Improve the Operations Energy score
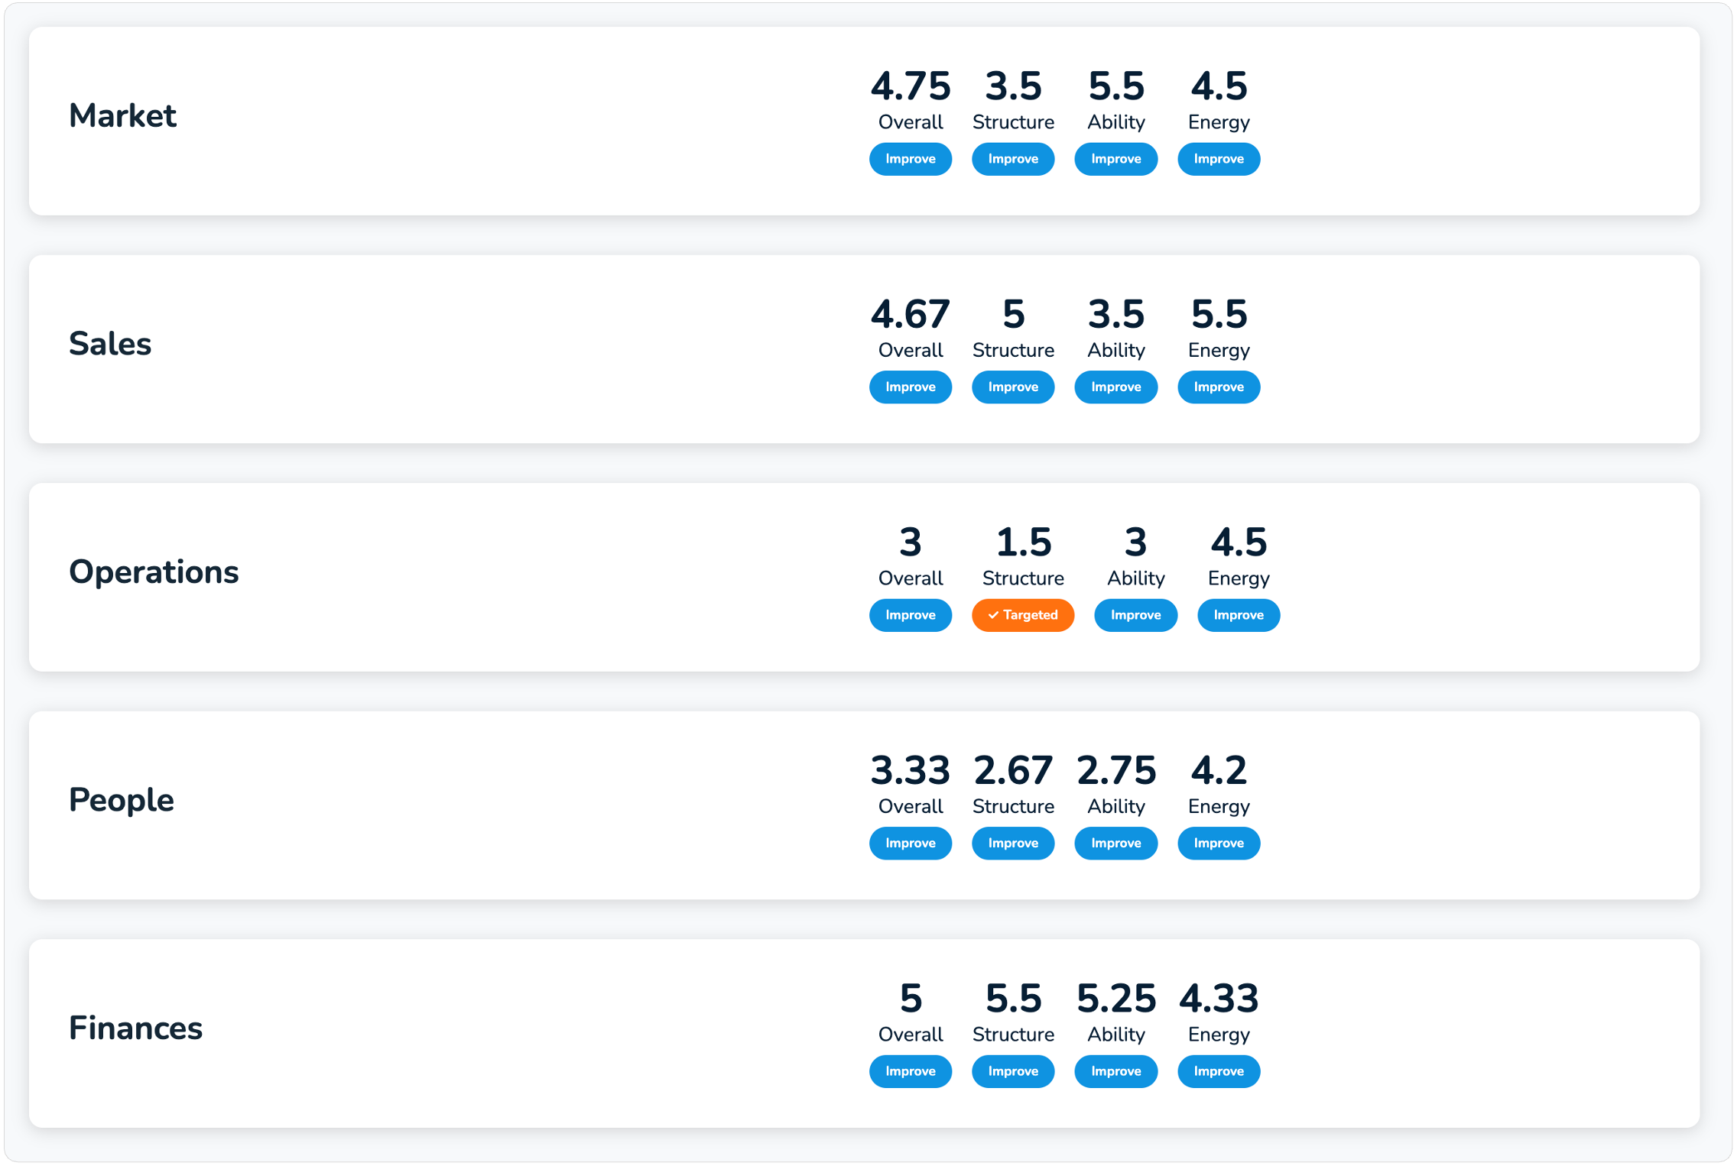Image resolution: width=1734 pixels, height=1166 pixels. (x=1238, y=615)
